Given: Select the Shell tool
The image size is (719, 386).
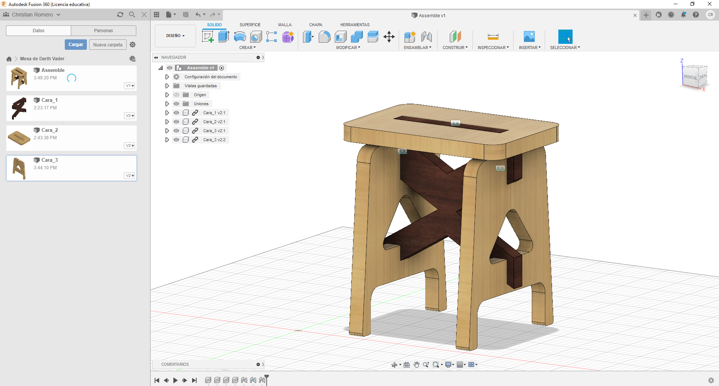Looking at the screenshot, I should [x=340, y=37].
